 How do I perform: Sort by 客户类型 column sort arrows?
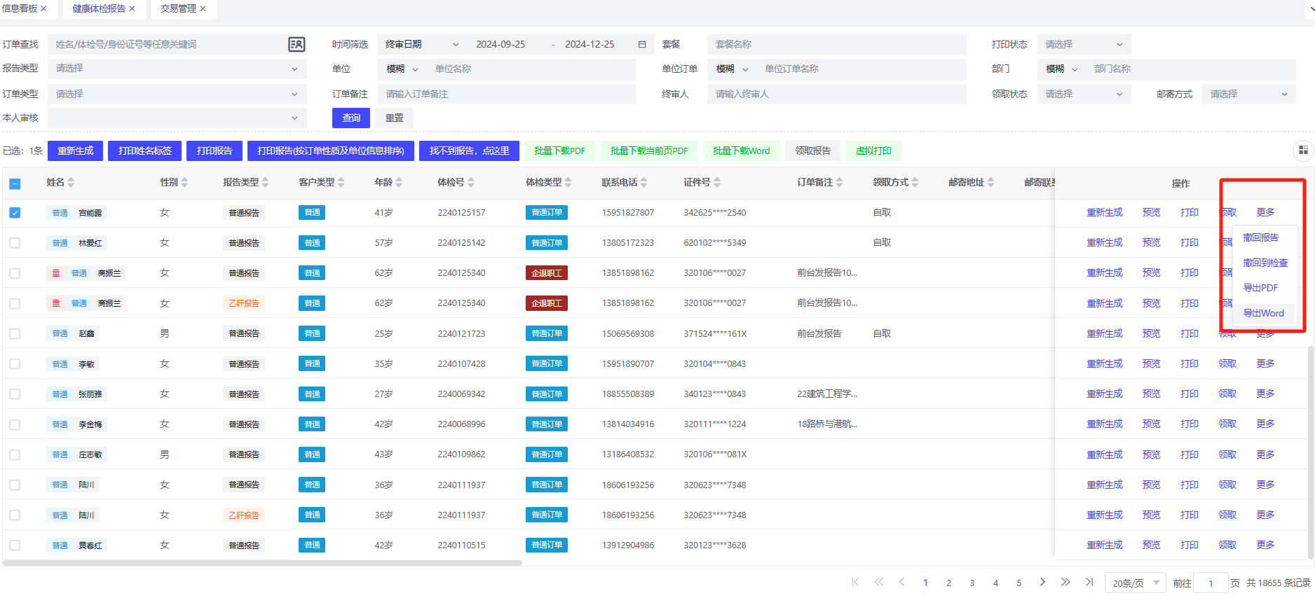[341, 182]
